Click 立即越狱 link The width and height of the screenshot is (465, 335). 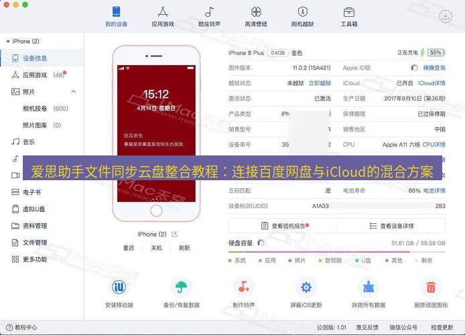point(320,83)
